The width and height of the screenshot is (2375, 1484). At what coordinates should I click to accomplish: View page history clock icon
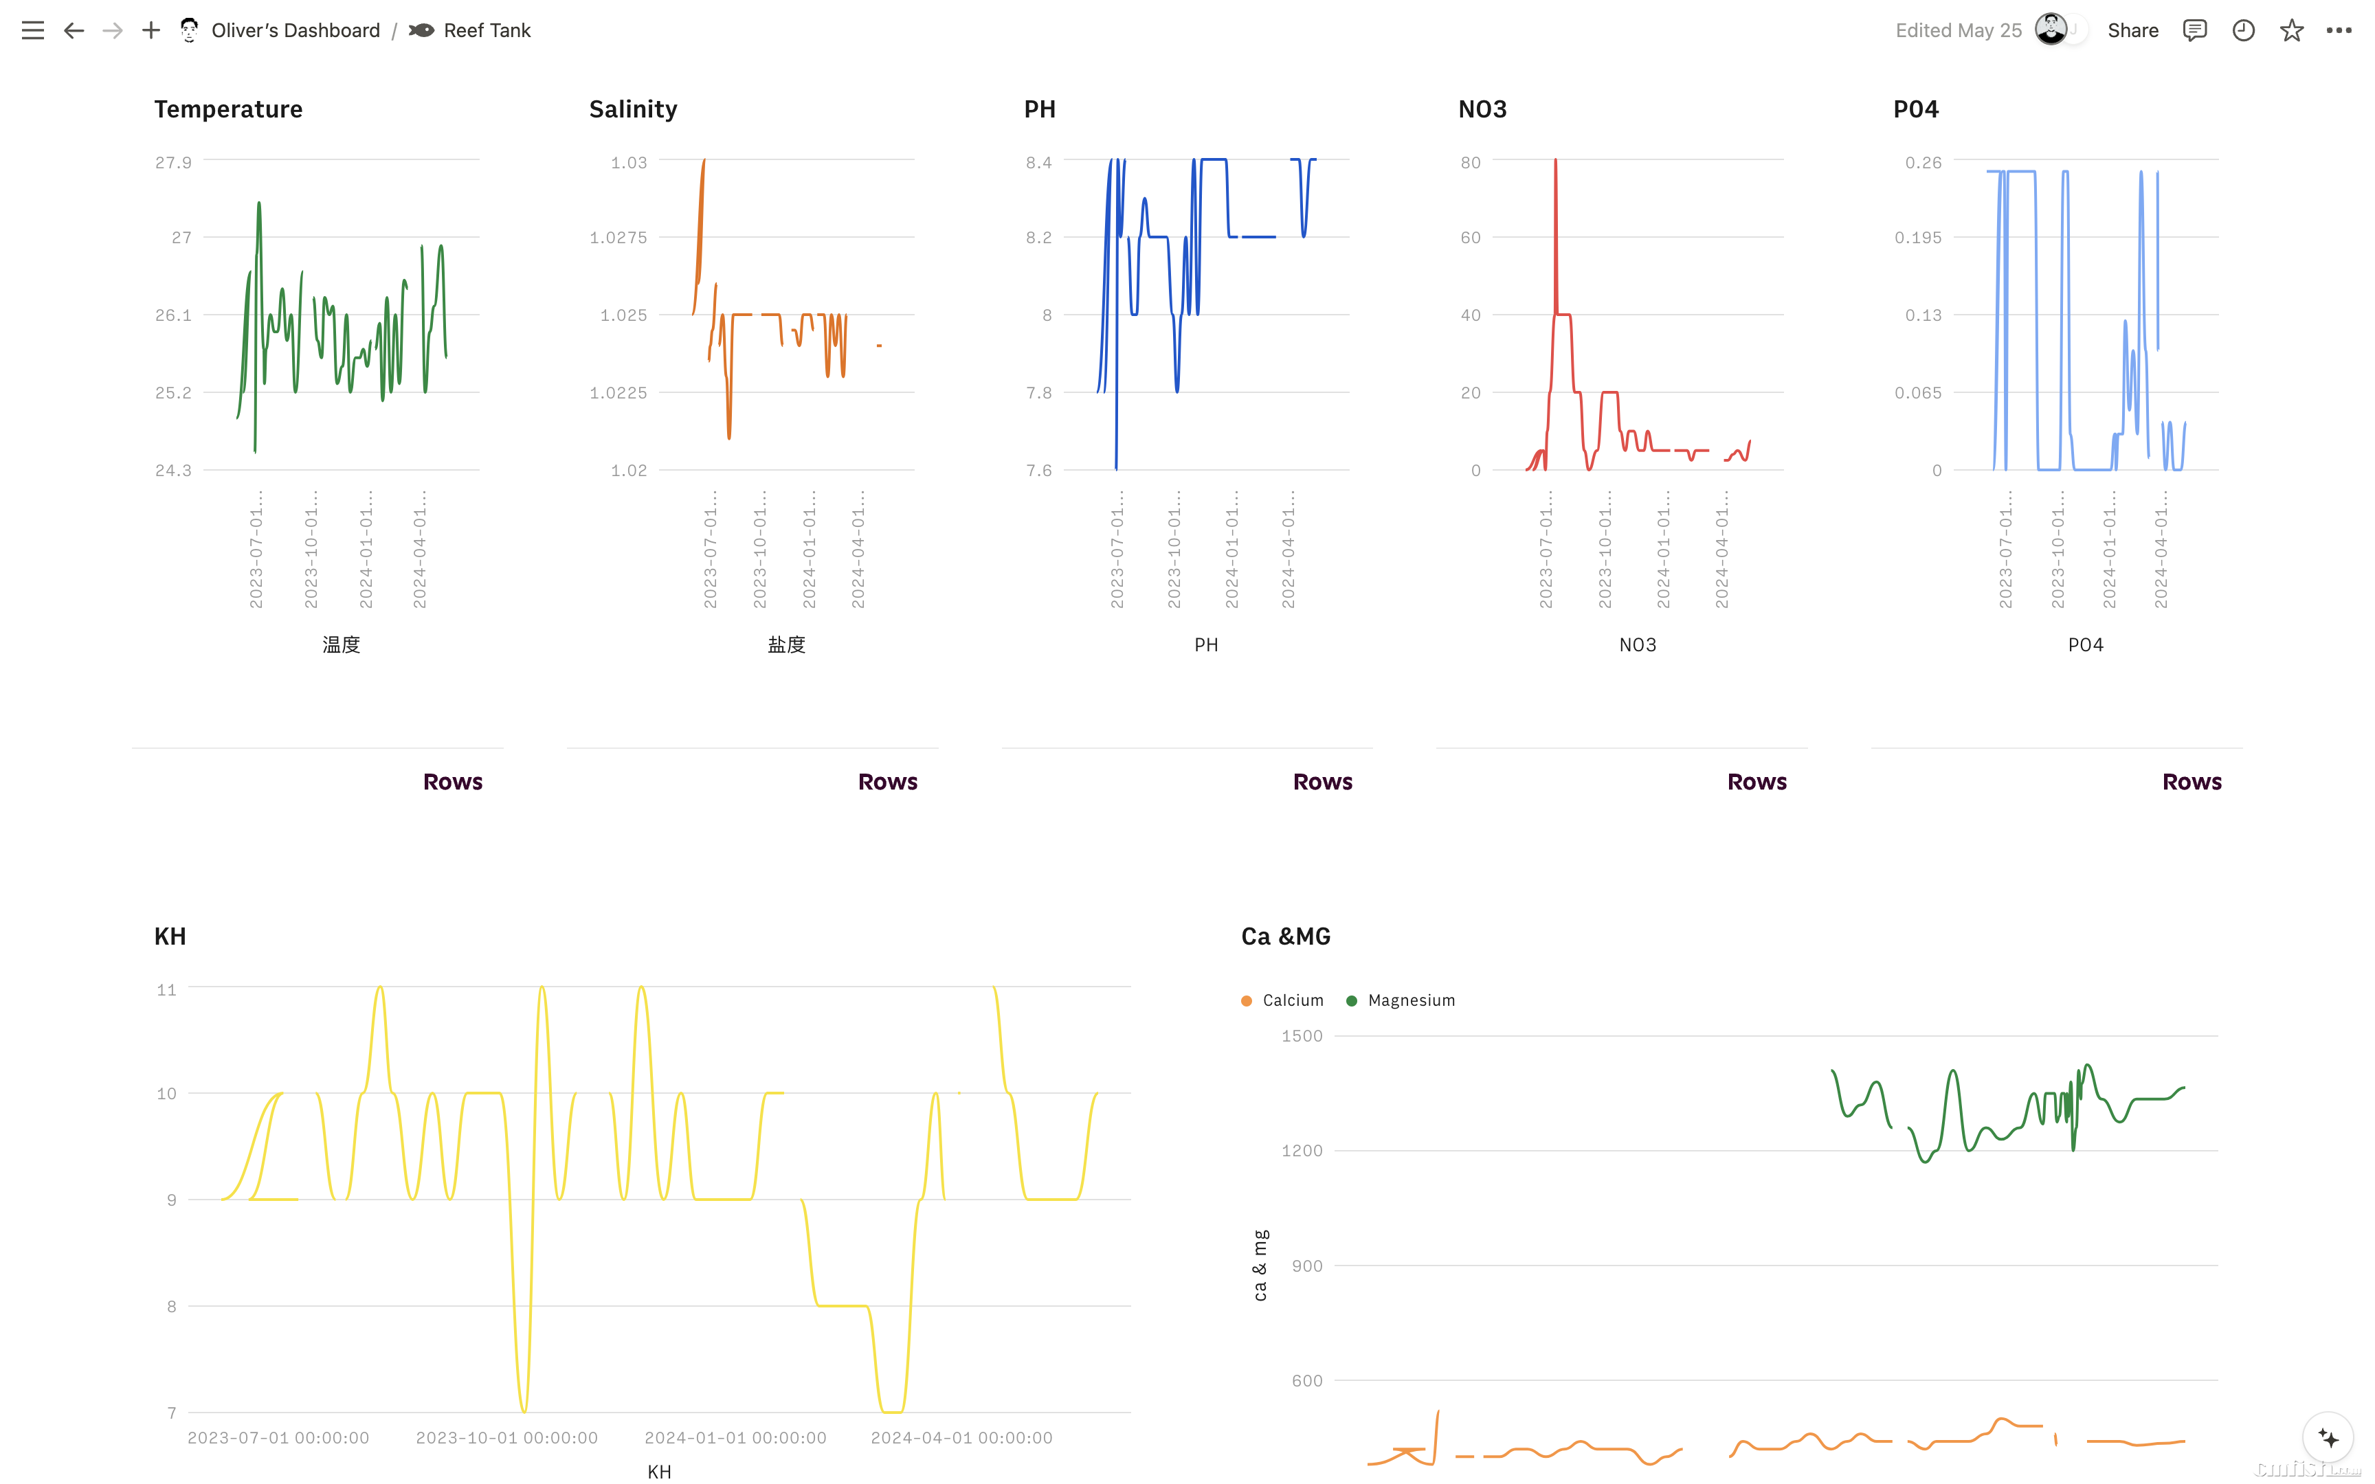pyautogui.click(x=2244, y=30)
